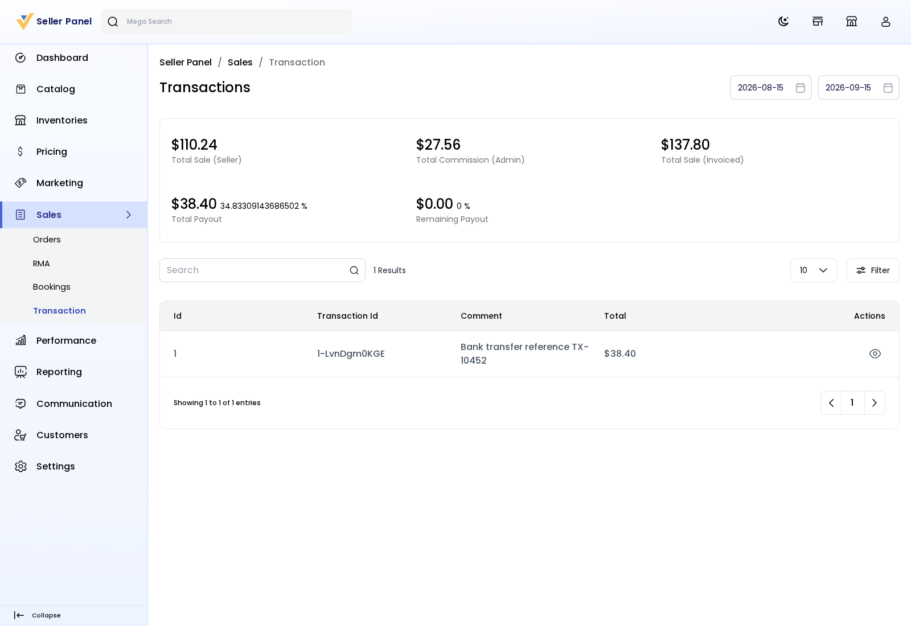Screen dimensions: 911x626
Task: Click the 1 Results count text
Action: click(389, 271)
